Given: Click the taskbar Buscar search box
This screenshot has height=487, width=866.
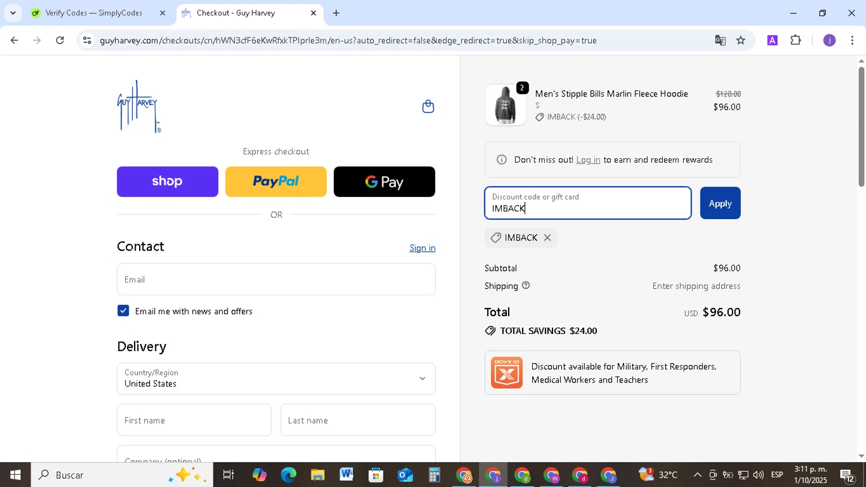Looking at the screenshot, I should click(122, 475).
